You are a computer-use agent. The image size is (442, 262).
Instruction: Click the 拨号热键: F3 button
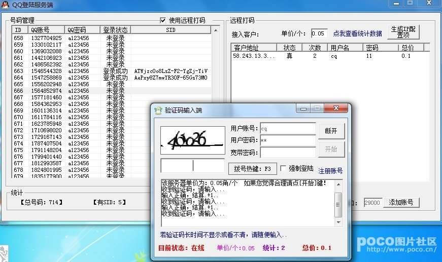pos(252,169)
